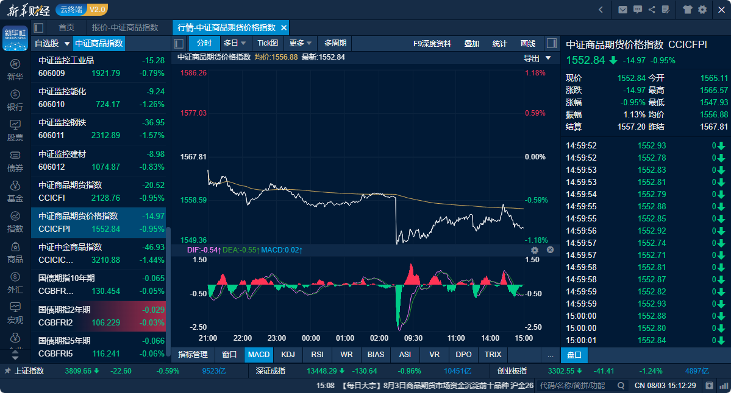This screenshot has height=393, width=731.
Task: Open the chat message bubble icon
Action: [x=637, y=9]
